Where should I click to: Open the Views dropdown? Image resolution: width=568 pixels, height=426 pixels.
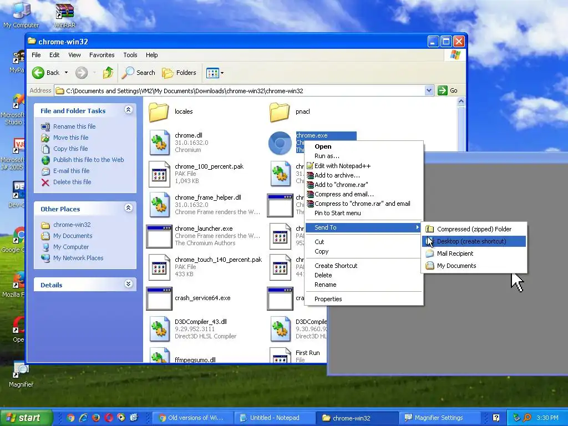(x=215, y=73)
